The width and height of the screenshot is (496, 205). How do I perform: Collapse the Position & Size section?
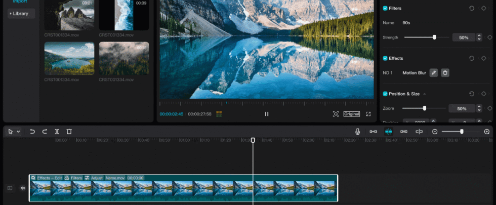pyautogui.click(x=425, y=94)
